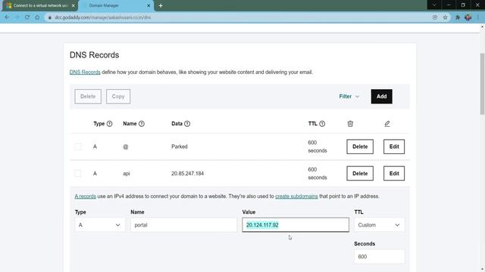485x272 pixels.
Task: Open the DNS Records help link
Action: tap(85, 73)
